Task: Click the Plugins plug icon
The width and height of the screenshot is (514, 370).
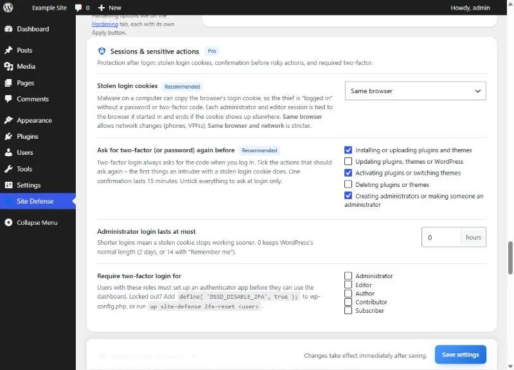Action: pyautogui.click(x=8, y=136)
